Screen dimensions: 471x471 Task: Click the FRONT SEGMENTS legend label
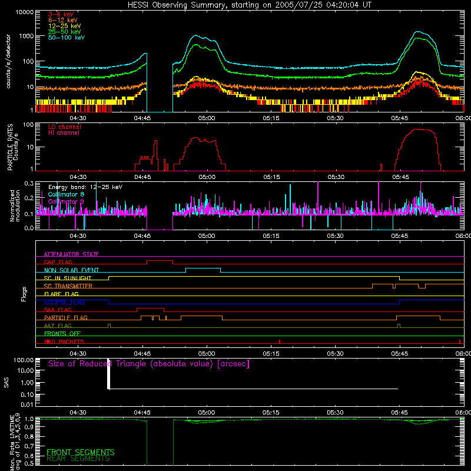tap(81, 452)
